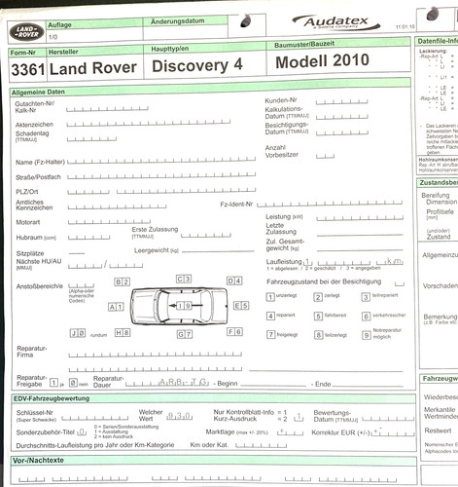The width and height of the screenshot is (458, 487).
Task: Select impact area code box F 6
Action: click(x=234, y=331)
